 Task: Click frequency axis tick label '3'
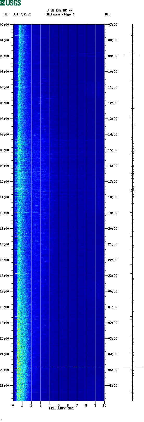(x=40, y=406)
